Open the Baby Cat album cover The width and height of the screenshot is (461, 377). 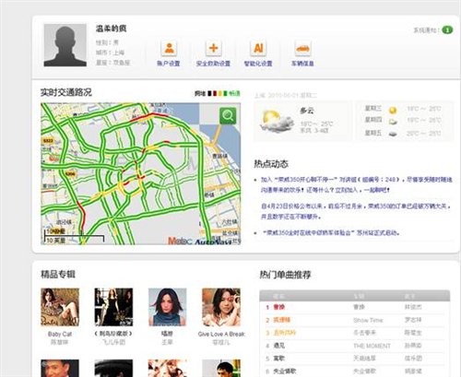point(60,307)
